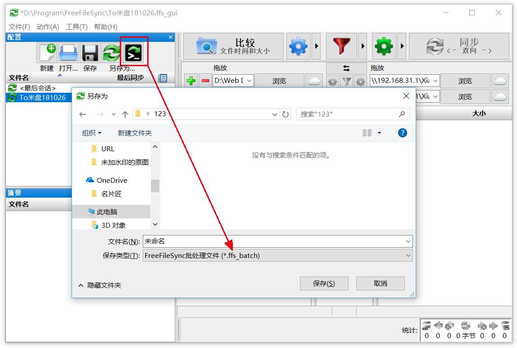The width and height of the screenshot is (517, 348).
Task: Open a configuration using 打开 icon
Action: coord(68,53)
